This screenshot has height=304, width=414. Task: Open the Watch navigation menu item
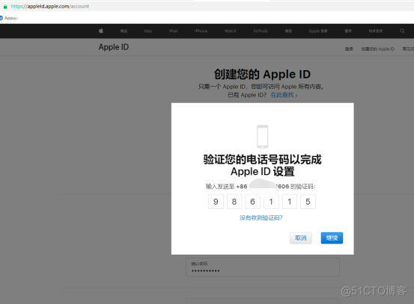(x=231, y=31)
